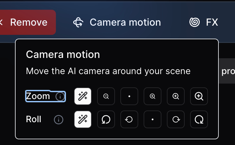Click the Roll row label
Screen dimensions: 235x145
[34, 120]
